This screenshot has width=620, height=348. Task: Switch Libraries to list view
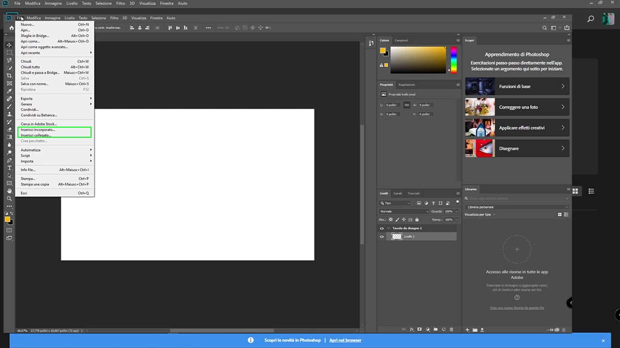point(566,214)
